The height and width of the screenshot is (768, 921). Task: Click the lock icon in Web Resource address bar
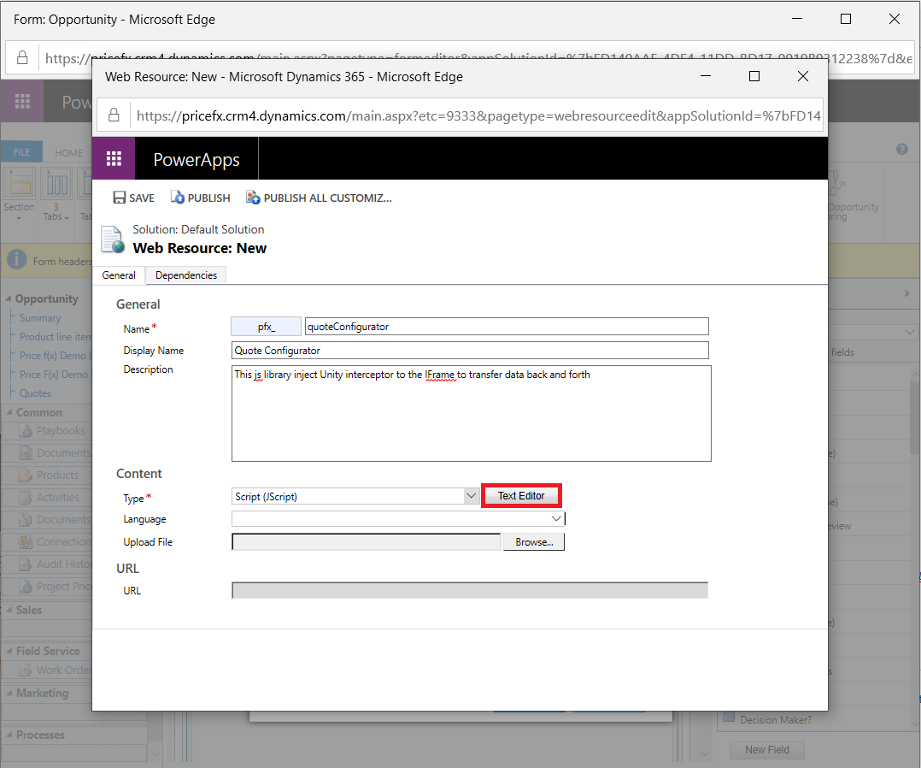click(x=114, y=115)
